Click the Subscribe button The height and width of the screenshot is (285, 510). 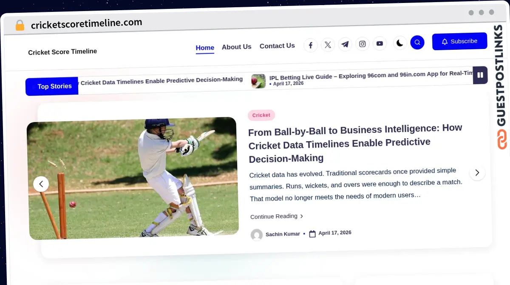pos(459,41)
